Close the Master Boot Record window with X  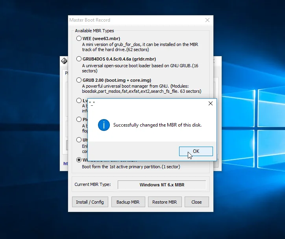pyautogui.click(x=207, y=20)
